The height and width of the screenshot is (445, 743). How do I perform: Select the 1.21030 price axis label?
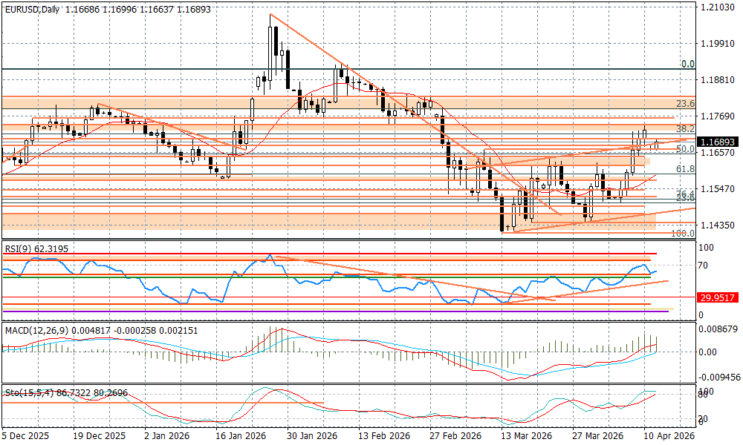[717, 7]
